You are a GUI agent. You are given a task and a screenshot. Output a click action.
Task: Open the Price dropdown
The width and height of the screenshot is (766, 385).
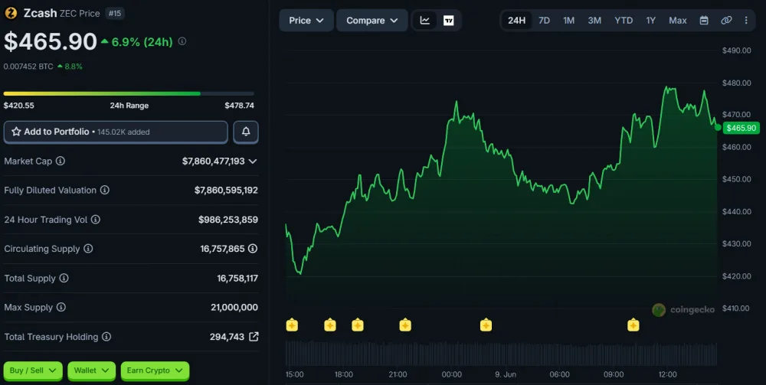point(306,21)
